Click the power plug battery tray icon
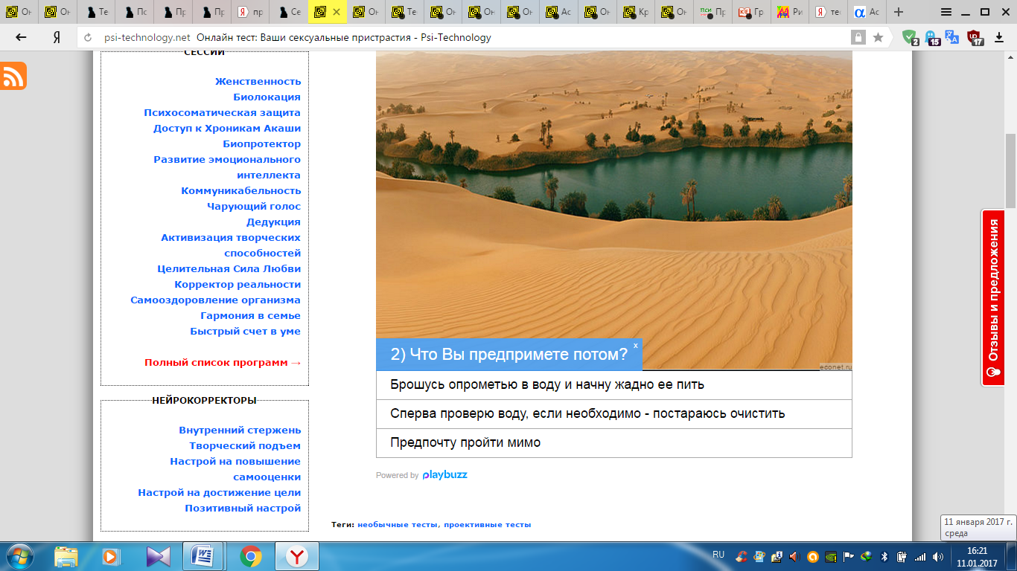 pos(902,556)
